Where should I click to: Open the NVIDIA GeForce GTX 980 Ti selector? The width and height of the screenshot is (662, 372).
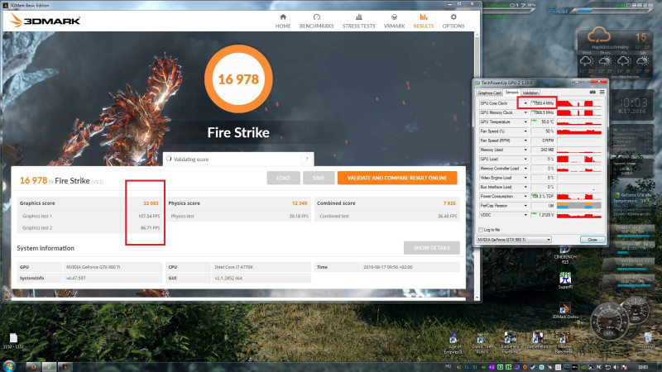click(514, 240)
